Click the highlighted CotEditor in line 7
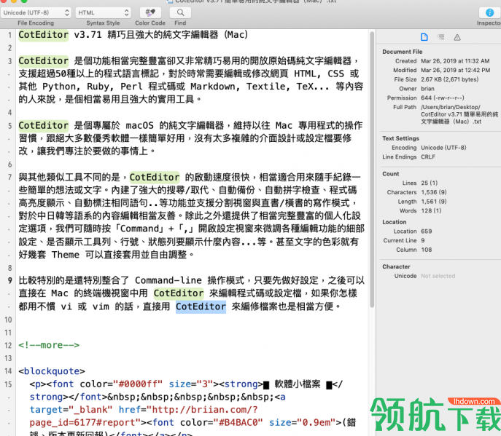The height and width of the screenshot is (436, 501). pos(155,178)
